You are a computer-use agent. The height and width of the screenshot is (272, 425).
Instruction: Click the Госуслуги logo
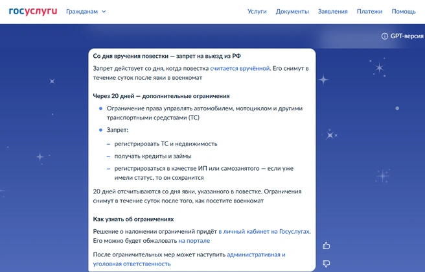tap(33, 12)
